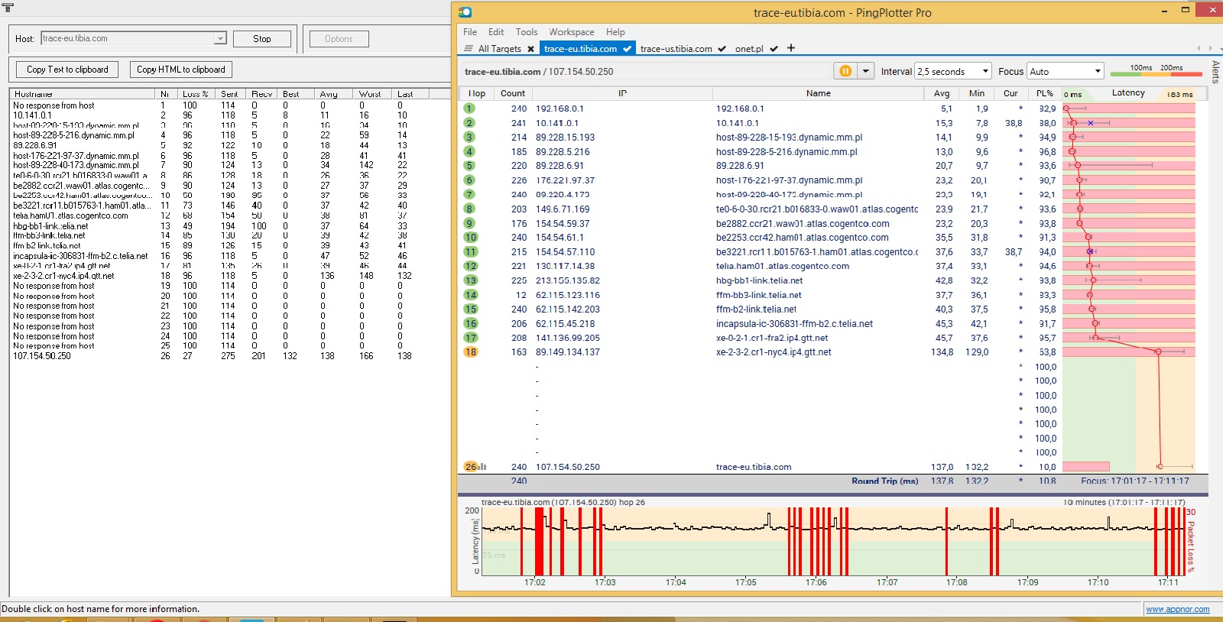Sort by the Hop column header
1226x622 pixels.
coord(476,93)
